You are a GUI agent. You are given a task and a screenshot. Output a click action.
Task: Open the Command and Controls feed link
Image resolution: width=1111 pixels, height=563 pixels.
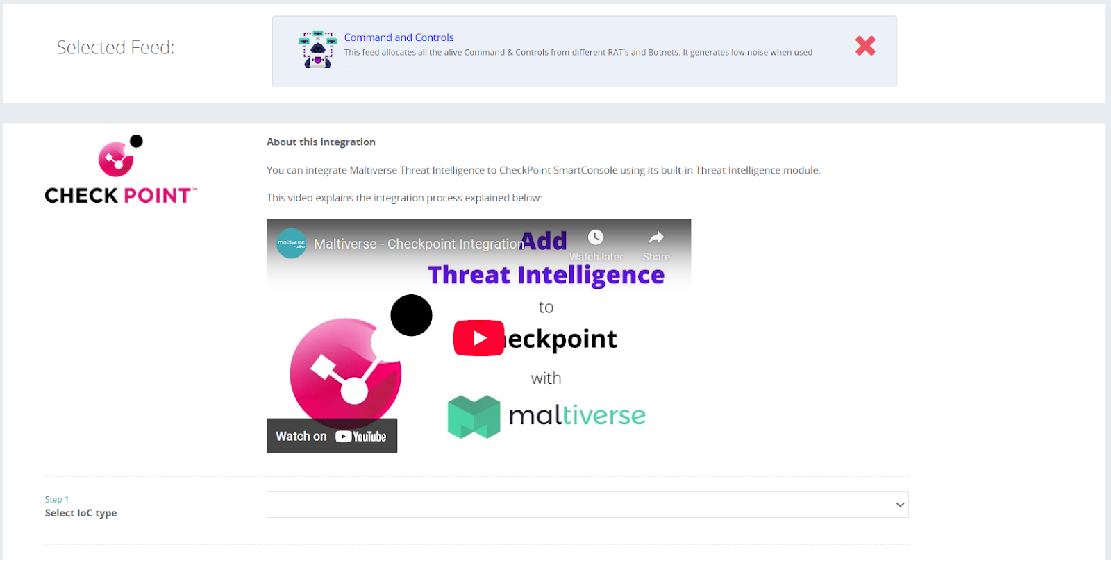[x=399, y=37]
